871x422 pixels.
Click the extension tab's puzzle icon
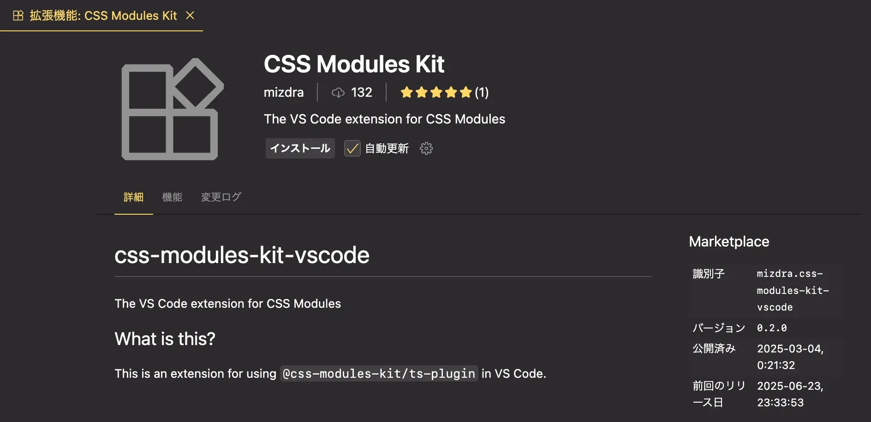pyautogui.click(x=18, y=16)
